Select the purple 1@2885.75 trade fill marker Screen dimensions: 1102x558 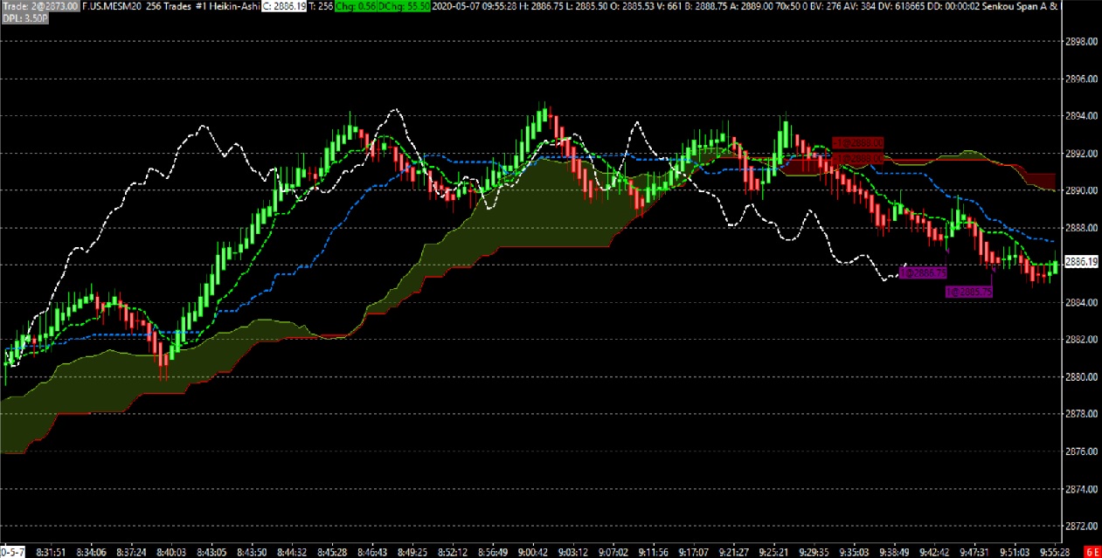point(969,293)
